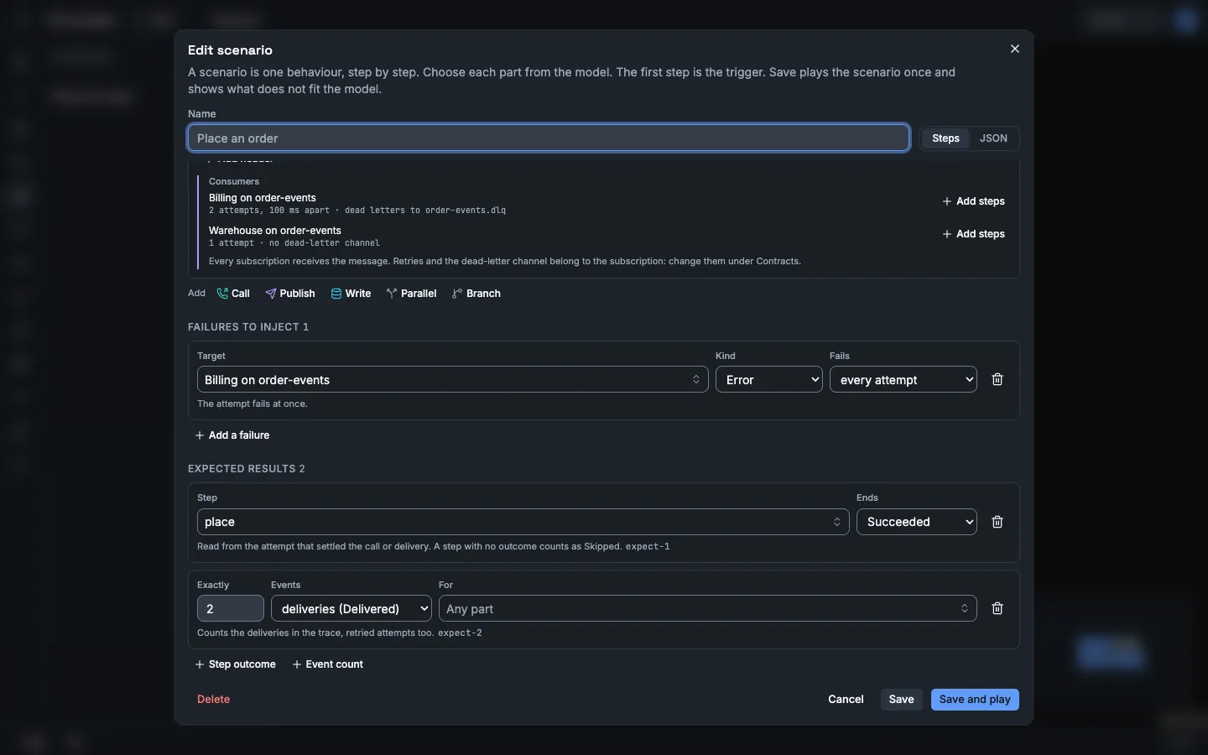Screen dimensions: 1208x755
Task: Delete the 'place' step outcome expectation
Action: 997,522
